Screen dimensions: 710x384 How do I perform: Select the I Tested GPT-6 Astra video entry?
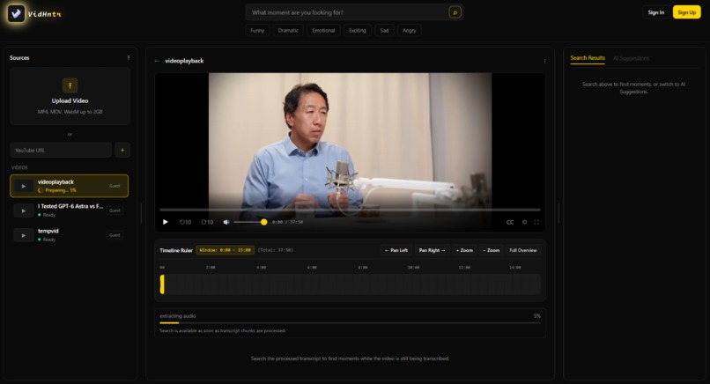[69, 210]
